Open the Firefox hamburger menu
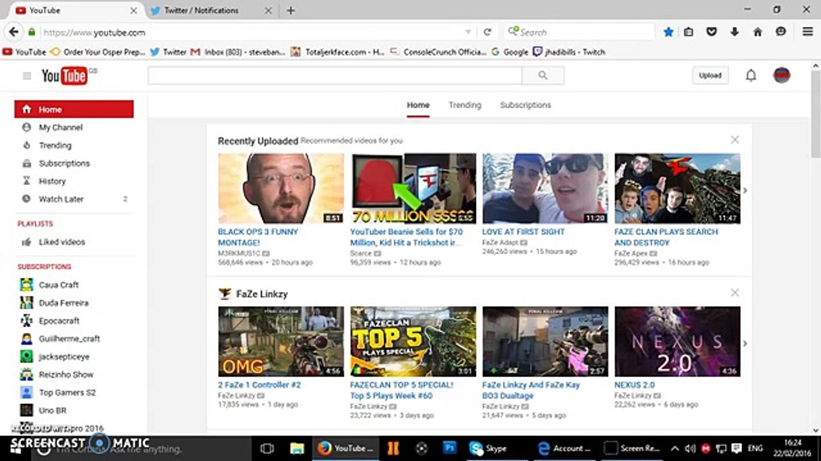This screenshot has width=821, height=461. (808, 32)
